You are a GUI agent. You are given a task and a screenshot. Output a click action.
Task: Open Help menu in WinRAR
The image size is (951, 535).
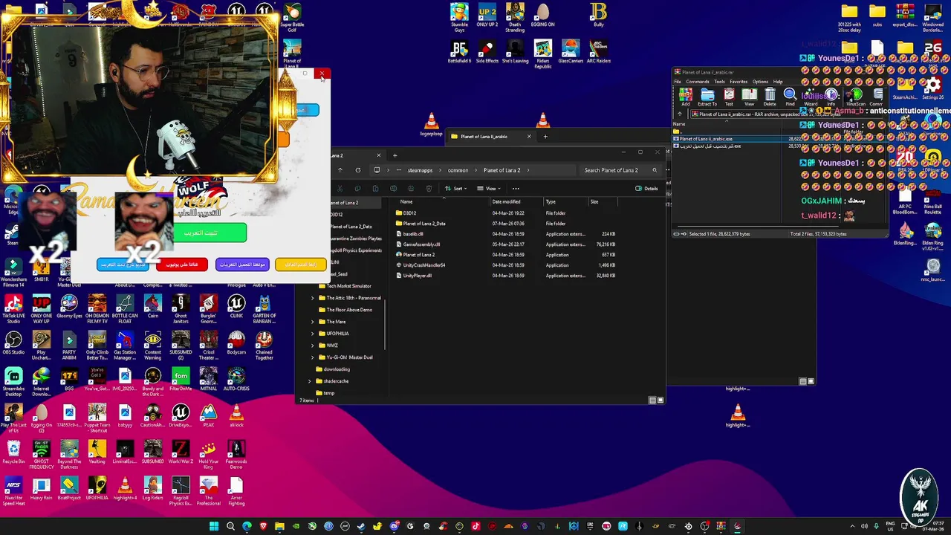point(777,82)
